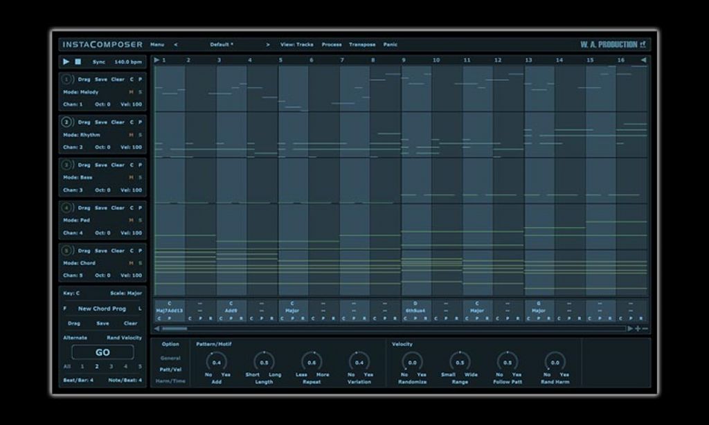Click the horizontal timeline scrollbar thumb

coord(174,329)
